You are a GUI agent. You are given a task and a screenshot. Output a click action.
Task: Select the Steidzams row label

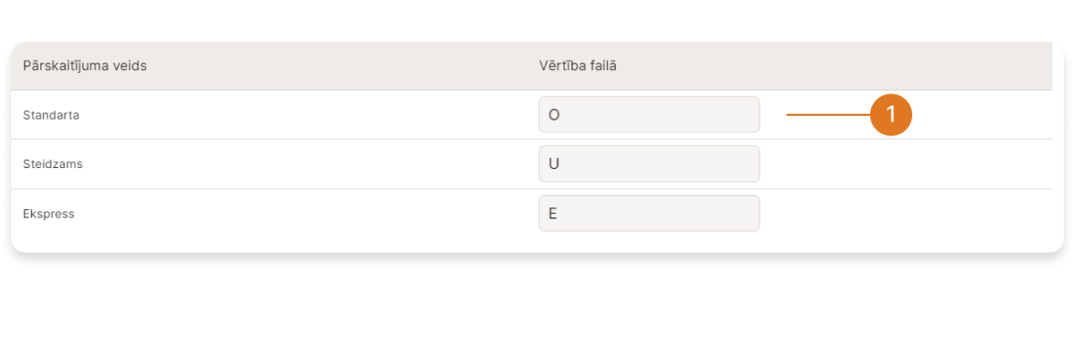[52, 164]
